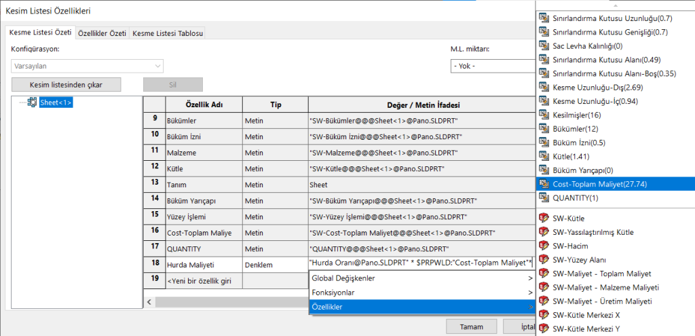Click the Sheet<1> tree item icon
This screenshot has height=336, width=695.
pyautogui.click(x=32, y=102)
